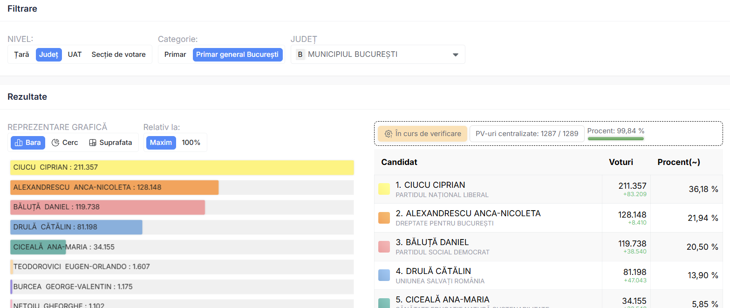The height and width of the screenshot is (308, 730).
Task: Click the green progress percentage bar
Action: [x=615, y=138]
